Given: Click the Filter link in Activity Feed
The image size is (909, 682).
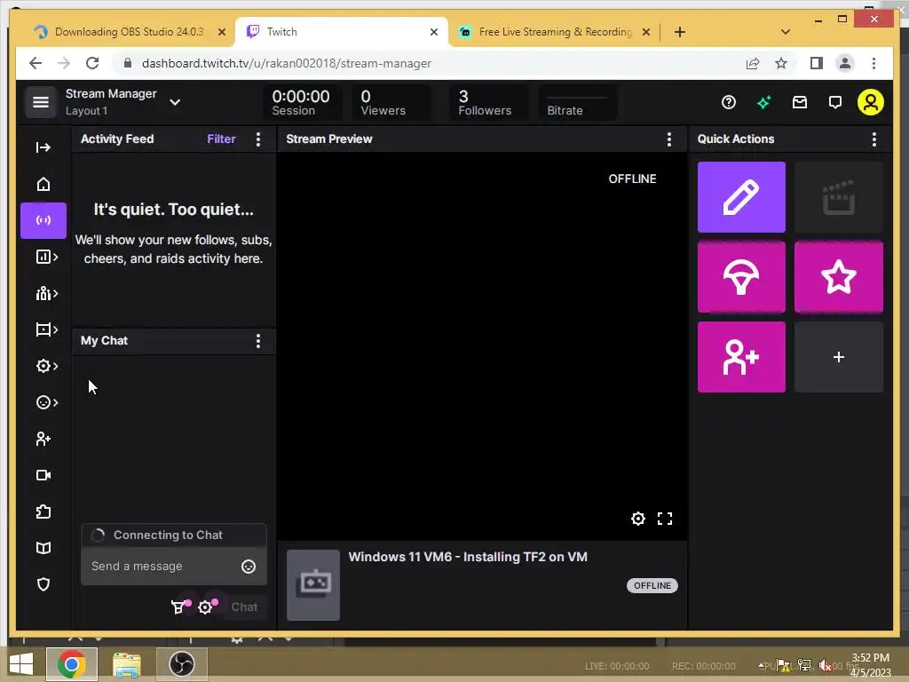Looking at the screenshot, I should tap(221, 139).
